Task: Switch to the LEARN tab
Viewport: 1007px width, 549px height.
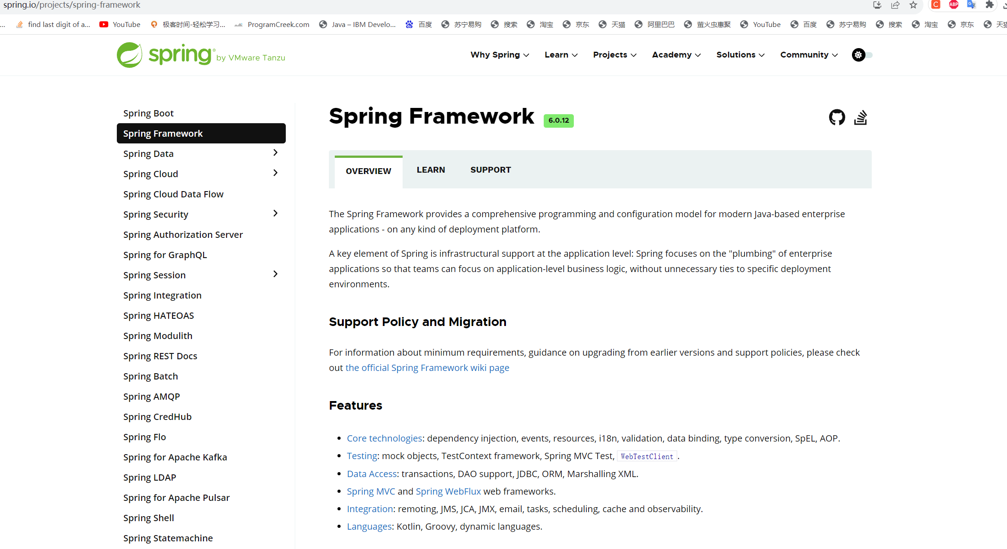Action: click(x=430, y=170)
